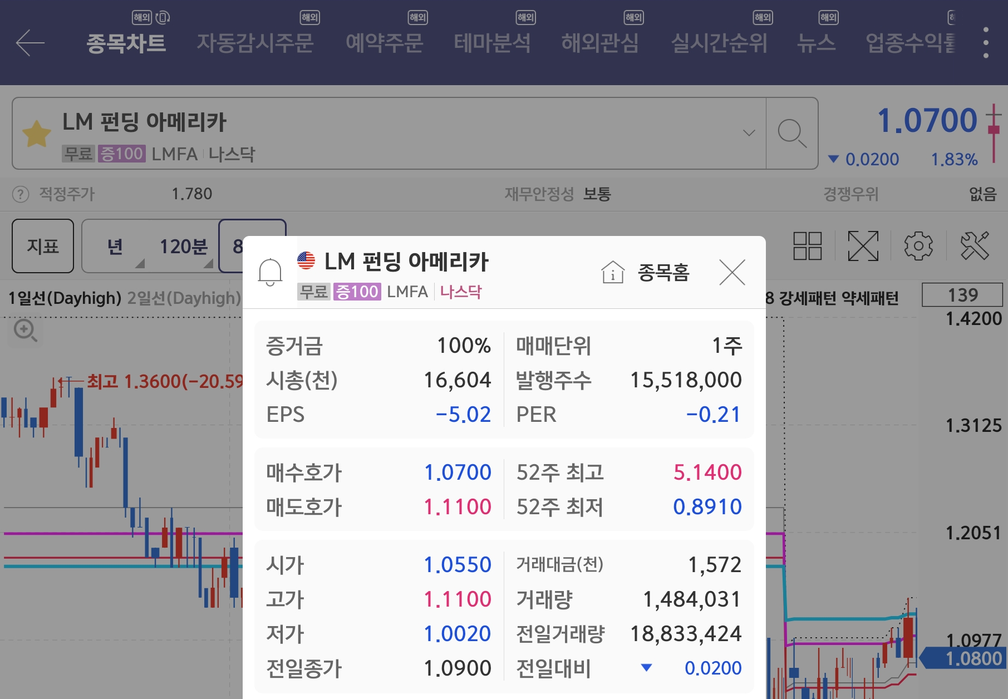Image resolution: width=1008 pixels, height=699 pixels.
Task: Tap the 경쟁우위 label
Action: 851,194
